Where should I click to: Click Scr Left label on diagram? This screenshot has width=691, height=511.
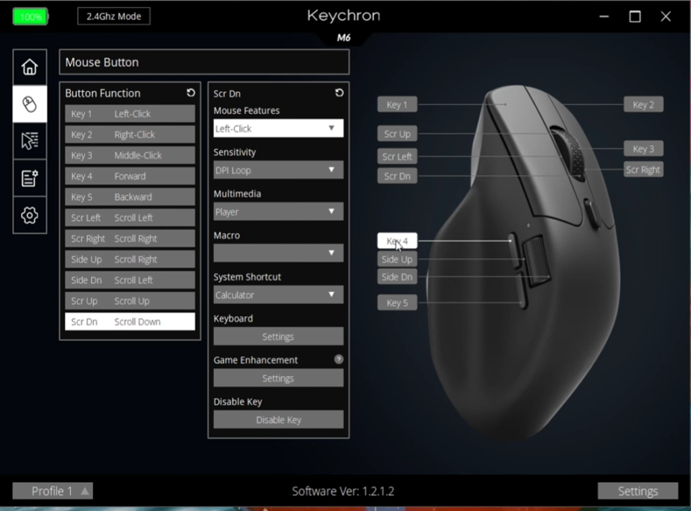pos(397,156)
